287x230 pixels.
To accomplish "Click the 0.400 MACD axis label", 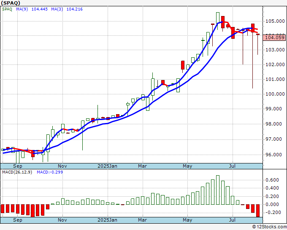I will click(x=272, y=188).
